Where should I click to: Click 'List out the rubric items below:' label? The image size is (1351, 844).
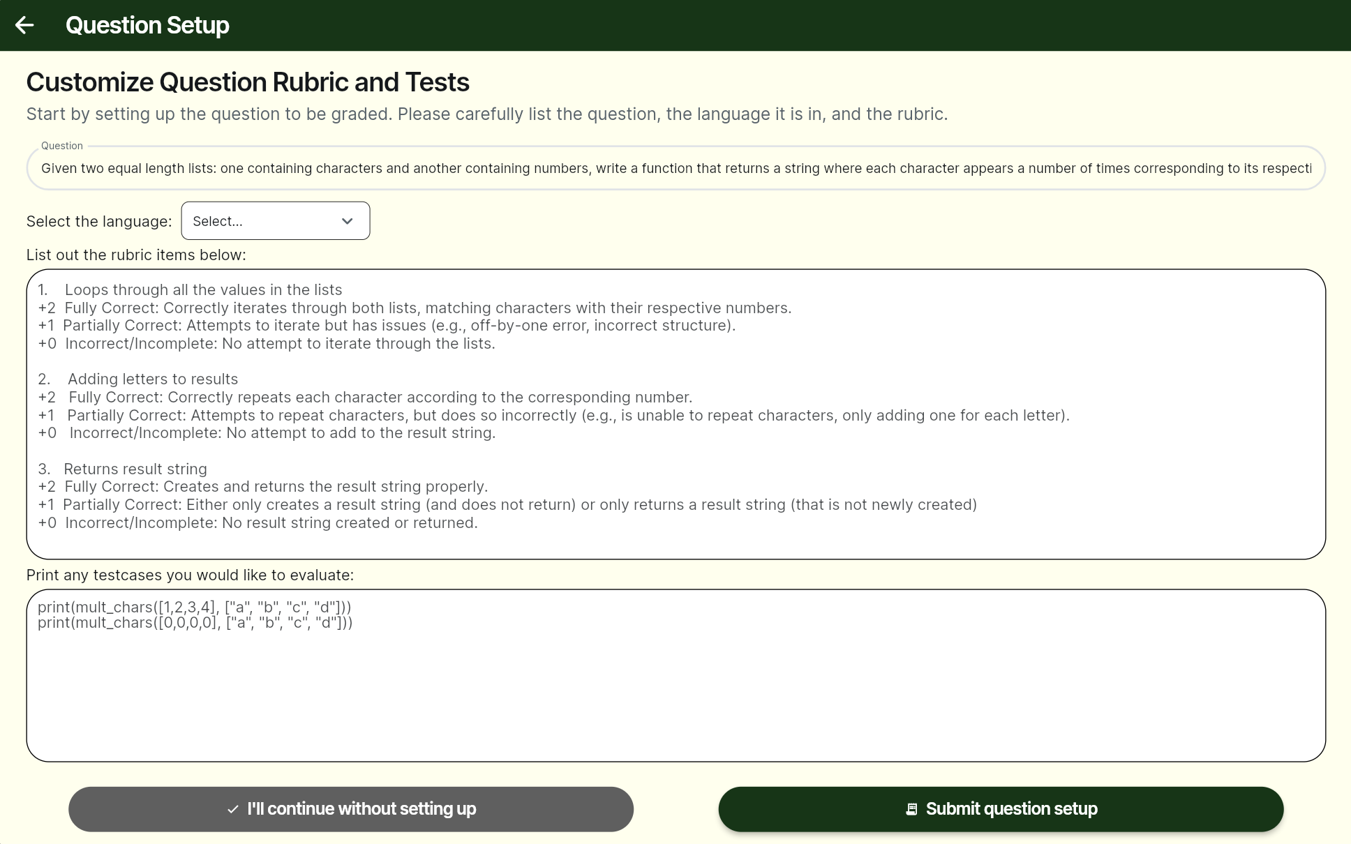tap(136, 255)
